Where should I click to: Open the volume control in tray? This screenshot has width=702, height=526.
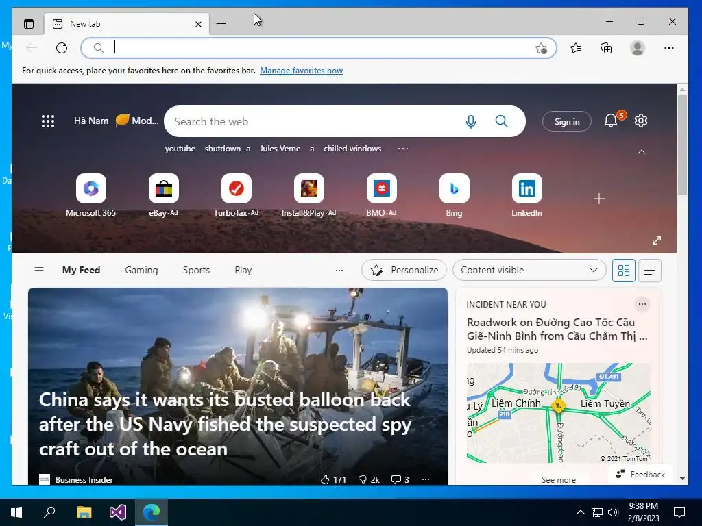pos(613,512)
